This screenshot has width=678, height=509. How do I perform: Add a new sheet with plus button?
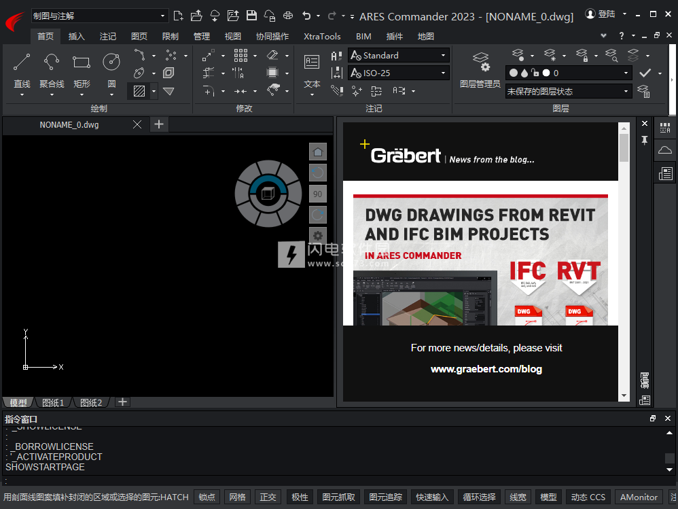tap(122, 402)
